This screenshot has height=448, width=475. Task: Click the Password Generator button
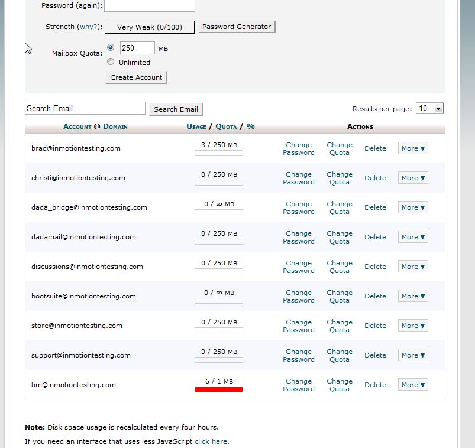point(237,27)
